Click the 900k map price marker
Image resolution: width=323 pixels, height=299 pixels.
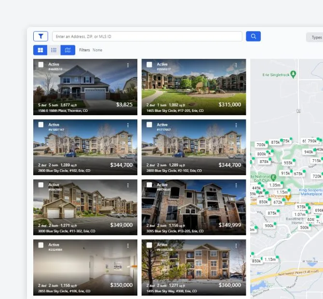click(269, 226)
